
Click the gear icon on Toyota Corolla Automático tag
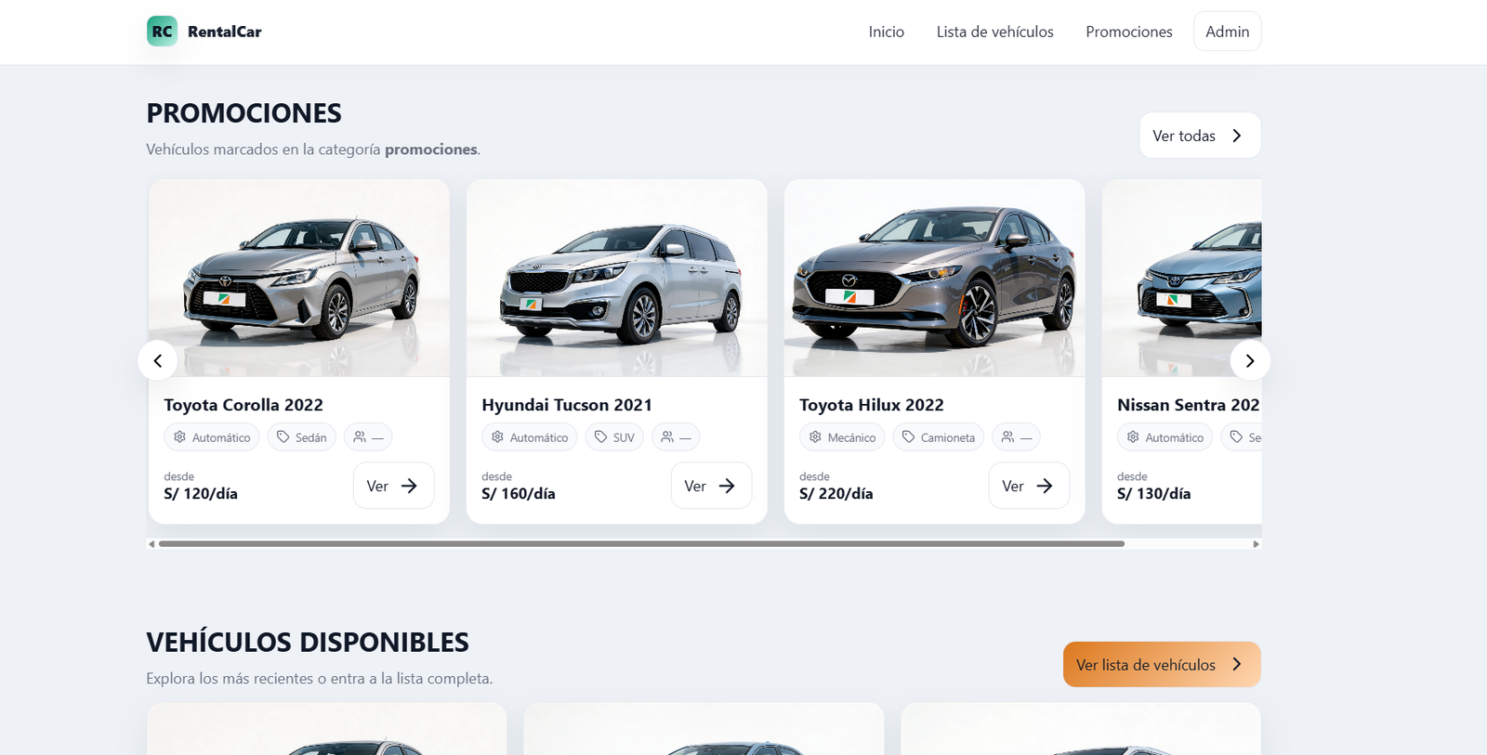click(180, 436)
